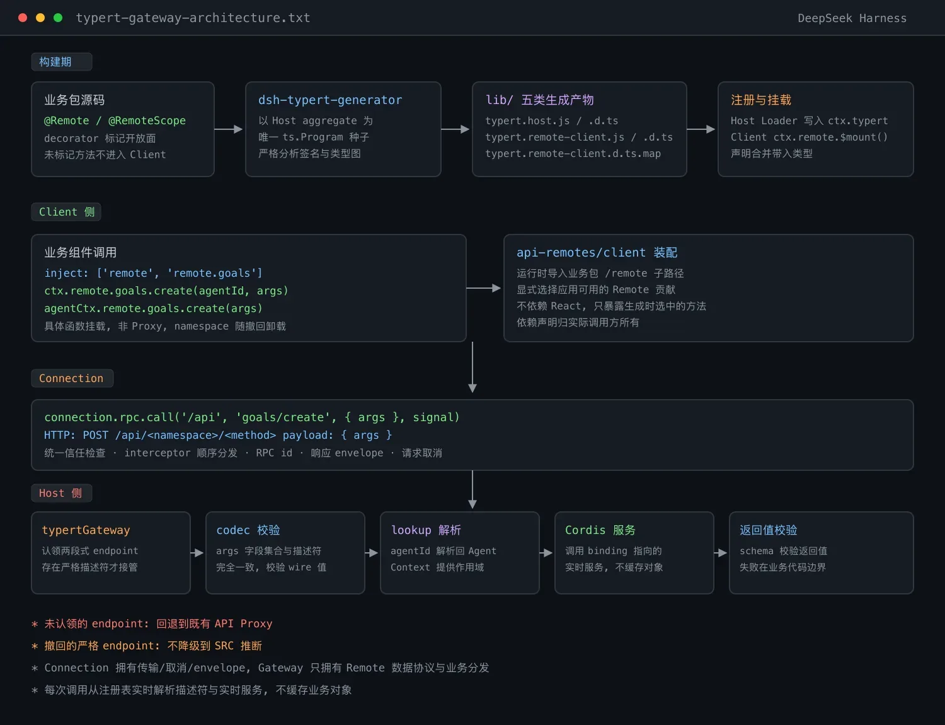
Task: Select the Host 侧 section tag
Action: (x=61, y=493)
